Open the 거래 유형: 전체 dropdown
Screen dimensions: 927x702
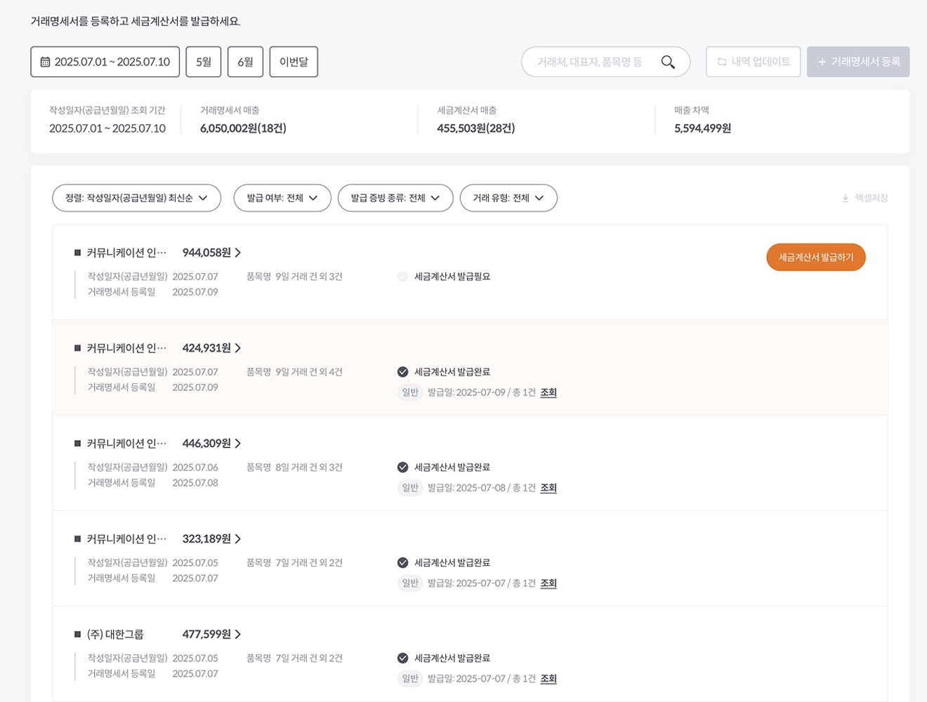[x=508, y=198]
